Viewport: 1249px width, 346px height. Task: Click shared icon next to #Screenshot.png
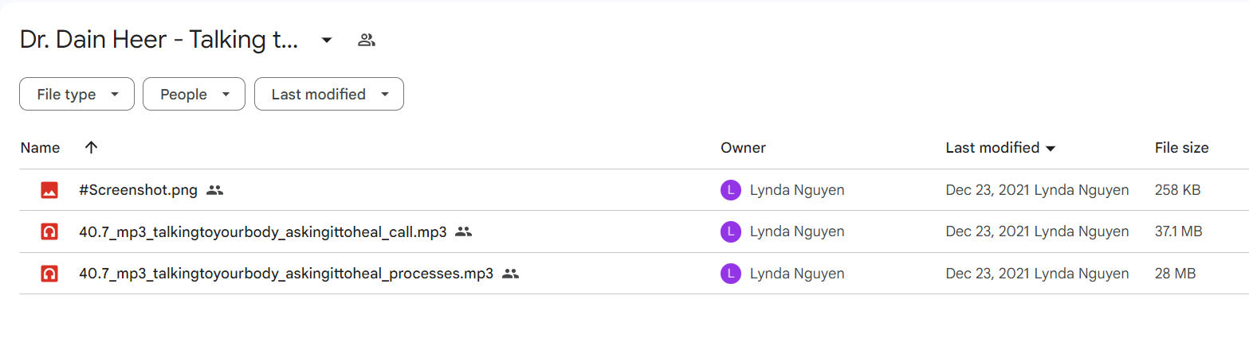coord(214,190)
